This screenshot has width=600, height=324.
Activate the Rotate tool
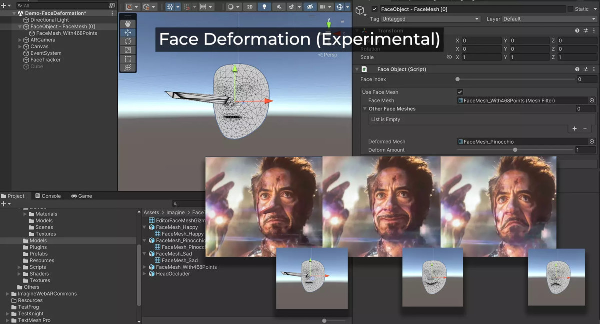[x=128, y=42]
